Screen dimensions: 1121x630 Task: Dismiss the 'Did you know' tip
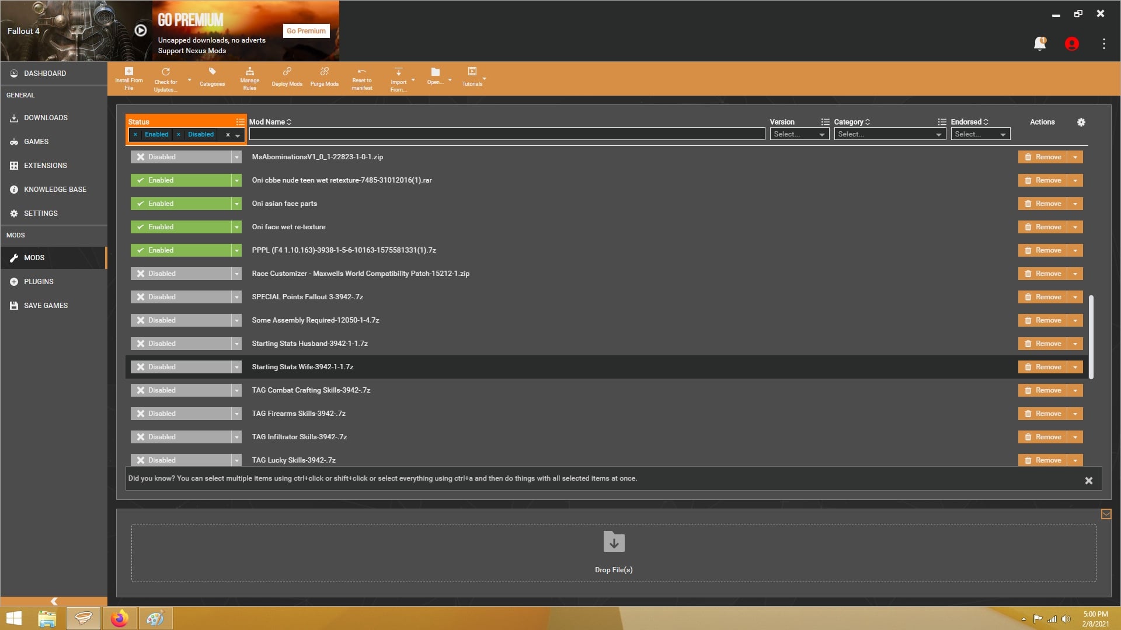(x=1088, y=481)
